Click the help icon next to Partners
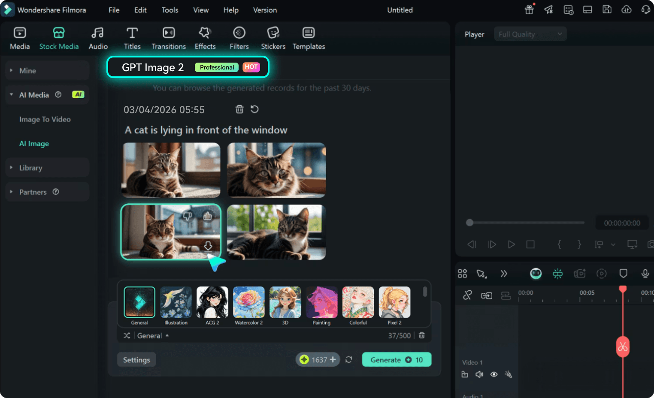 coord(56,192)
